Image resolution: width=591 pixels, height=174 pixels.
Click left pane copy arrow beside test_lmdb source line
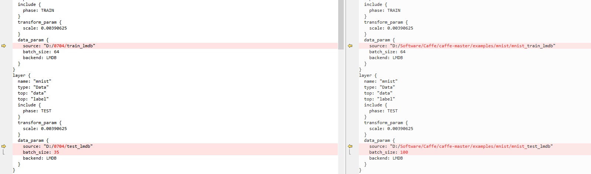point(4,146)
